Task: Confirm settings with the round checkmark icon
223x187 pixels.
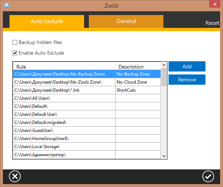Action: click(208, 176)
